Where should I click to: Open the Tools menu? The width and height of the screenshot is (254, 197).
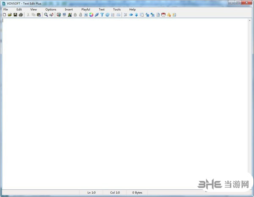pyautogui.click(x=117, y=9)
